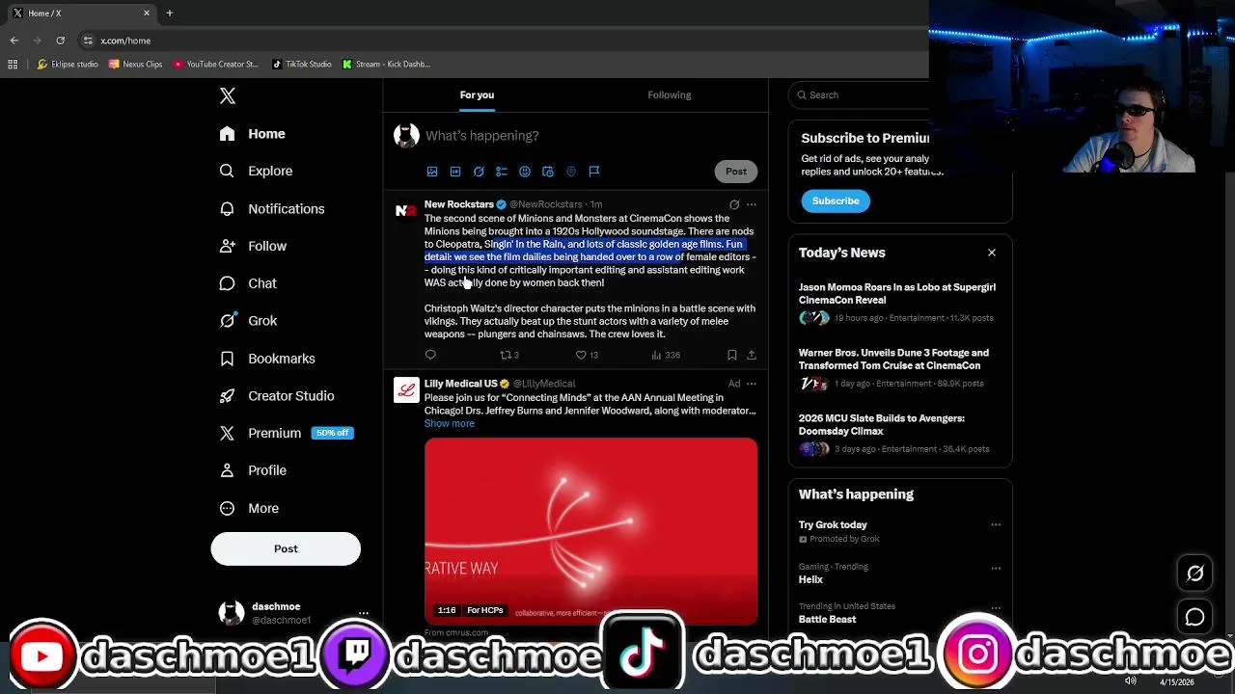Open Grok in the sidebar
This screenshot has height=694, width=1235.
click(248, 321)
